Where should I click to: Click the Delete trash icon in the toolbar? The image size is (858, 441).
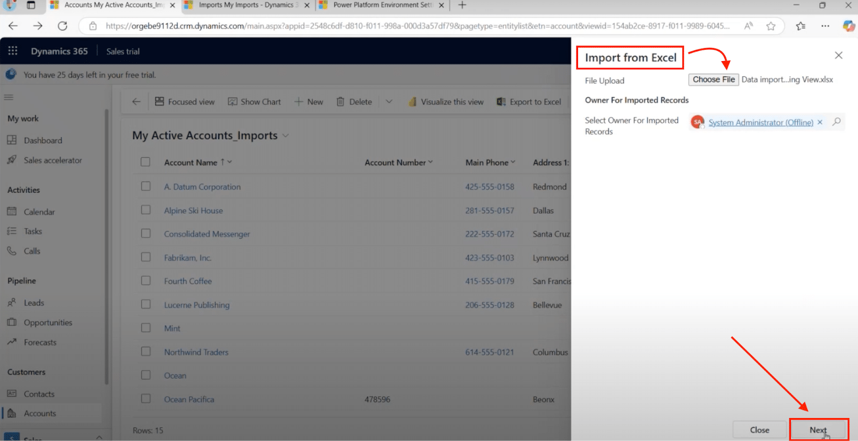click(341, 102)
